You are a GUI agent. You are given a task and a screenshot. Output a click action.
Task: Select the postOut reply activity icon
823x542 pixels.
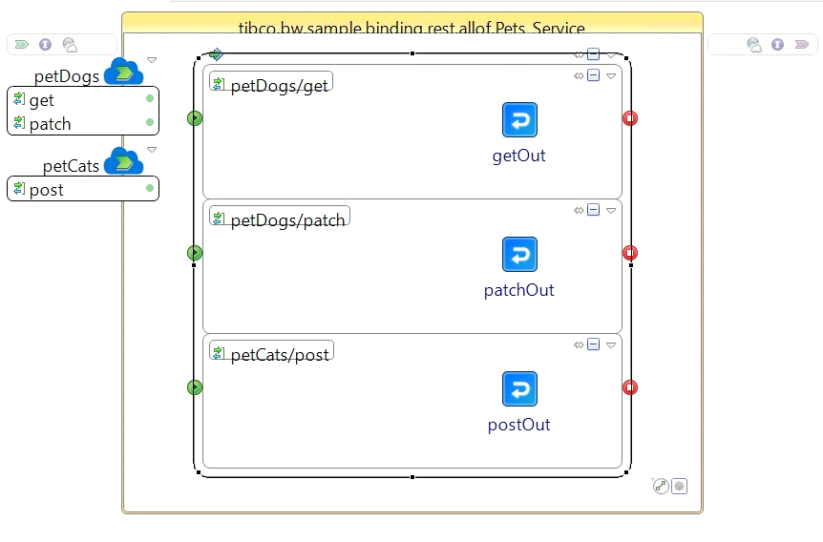[519, 388]
